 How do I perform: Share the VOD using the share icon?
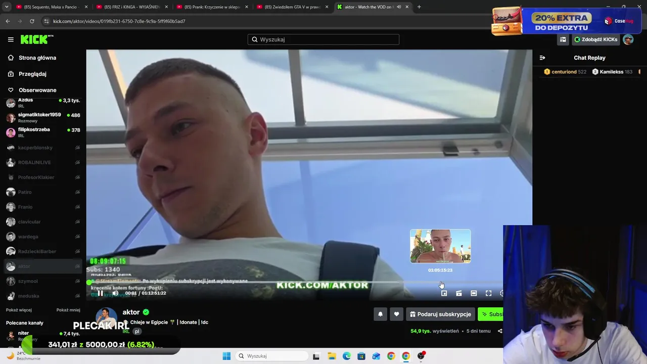(x=500, y=331)
